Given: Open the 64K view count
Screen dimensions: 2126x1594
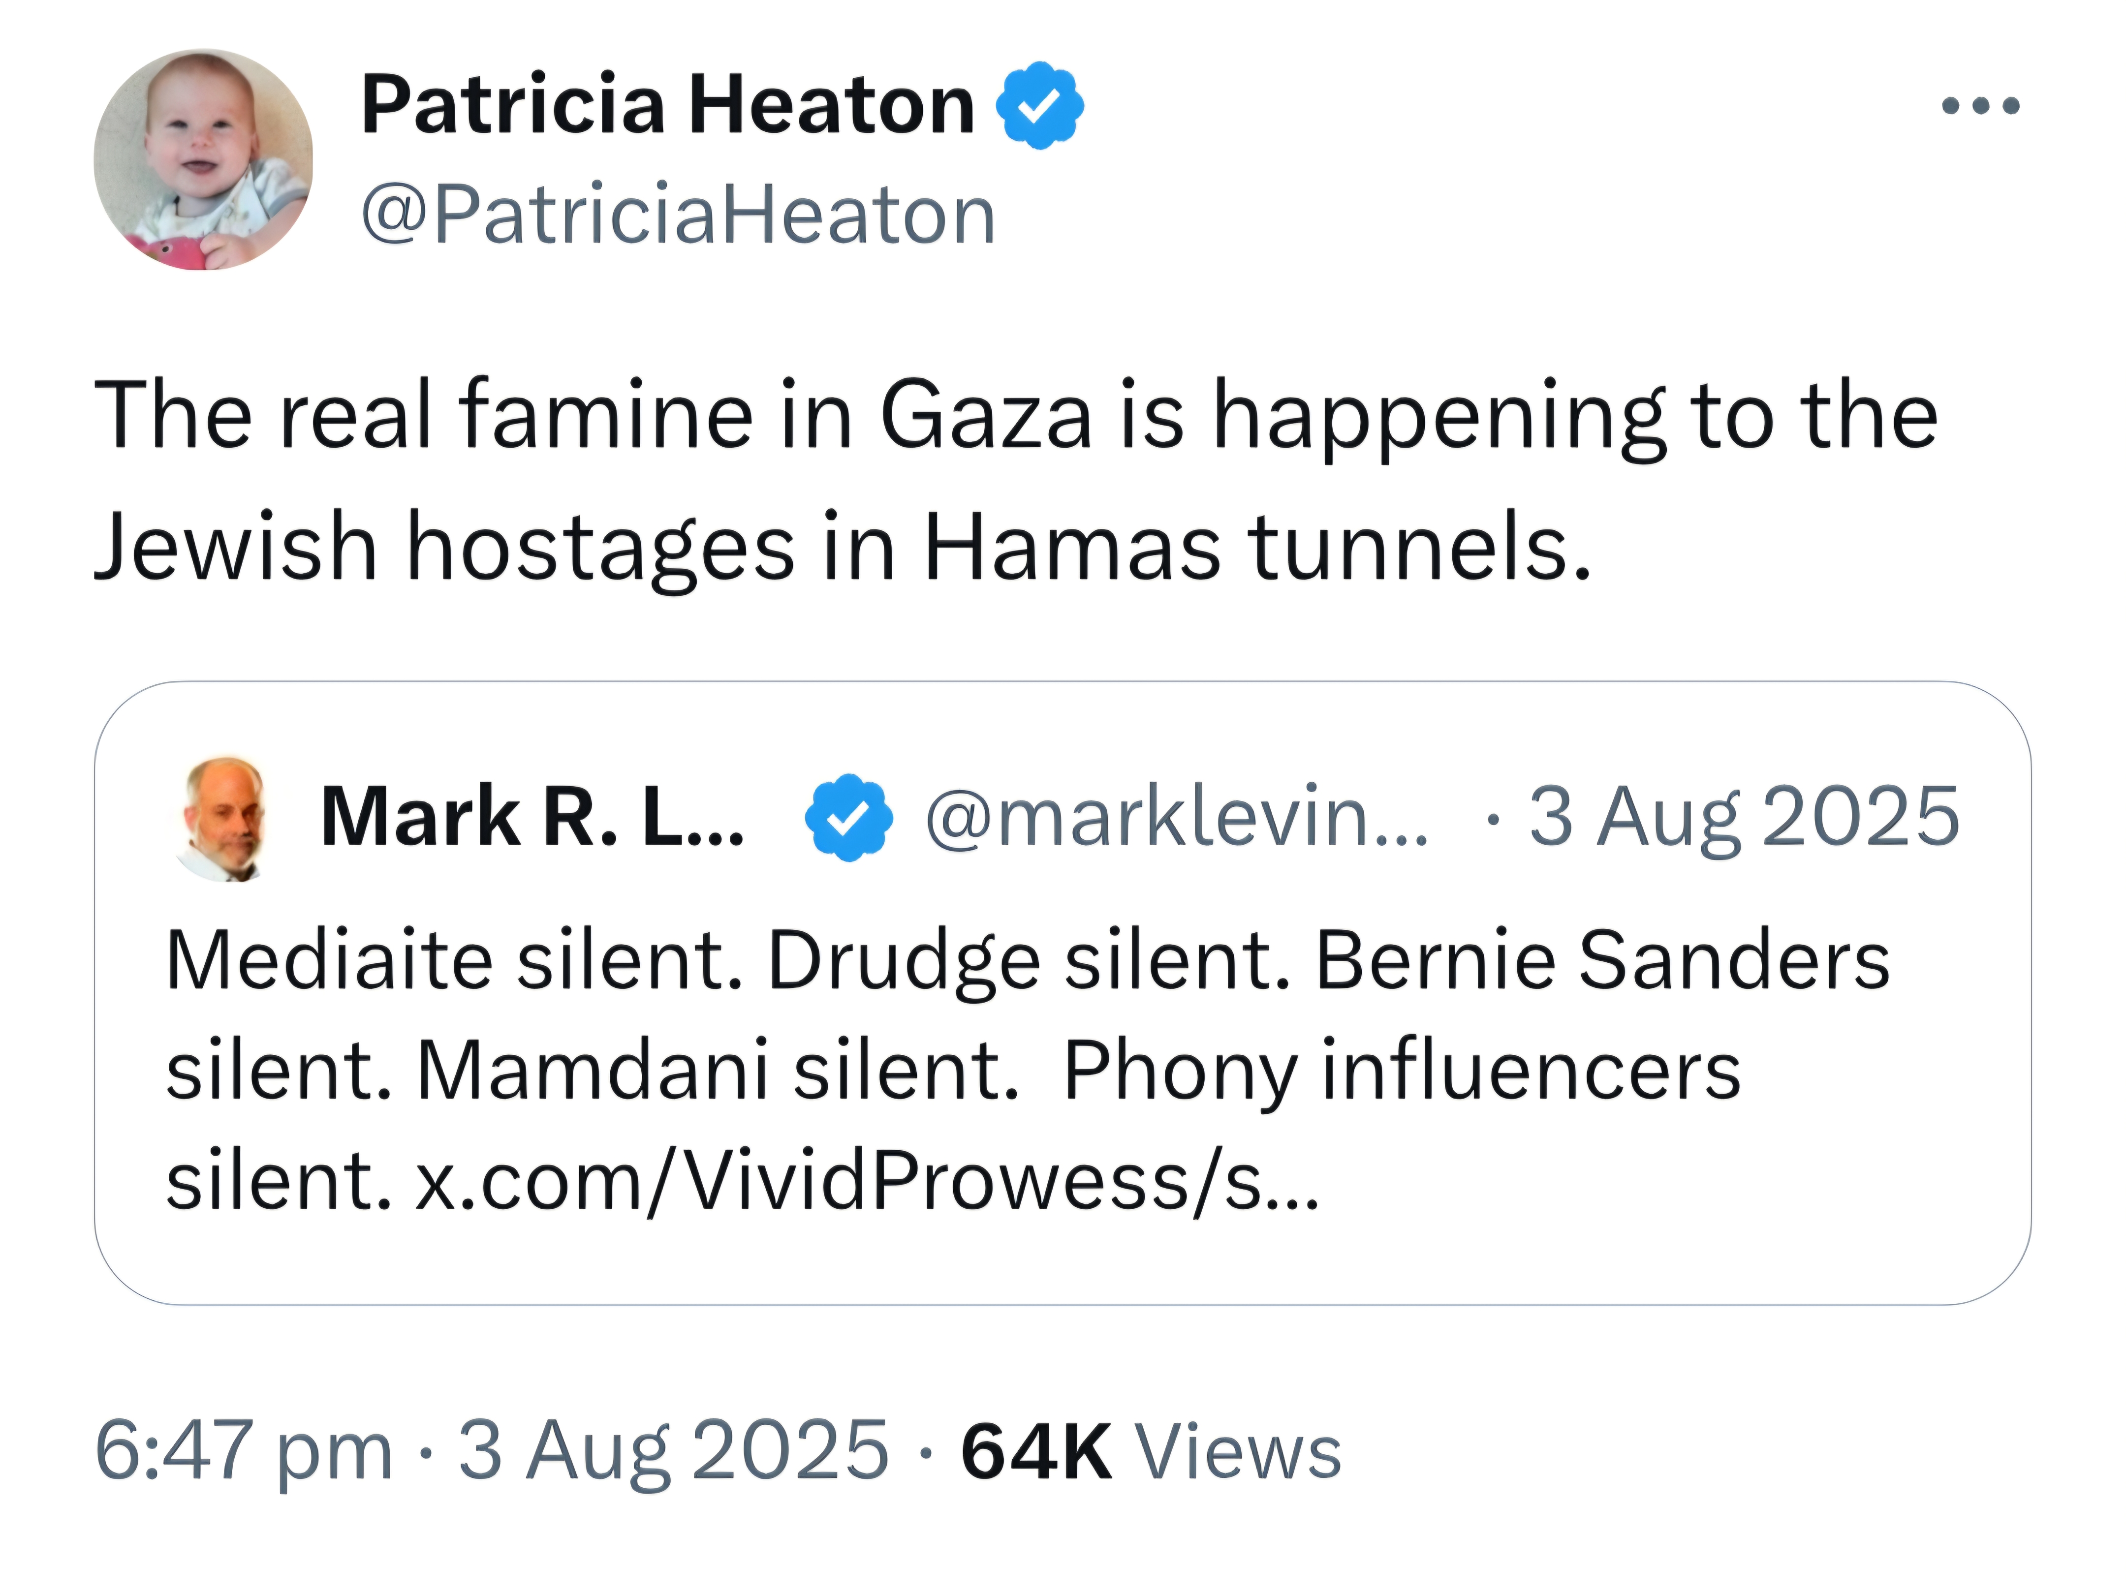Looking at the screenshot, I should click(1037, 1450).
